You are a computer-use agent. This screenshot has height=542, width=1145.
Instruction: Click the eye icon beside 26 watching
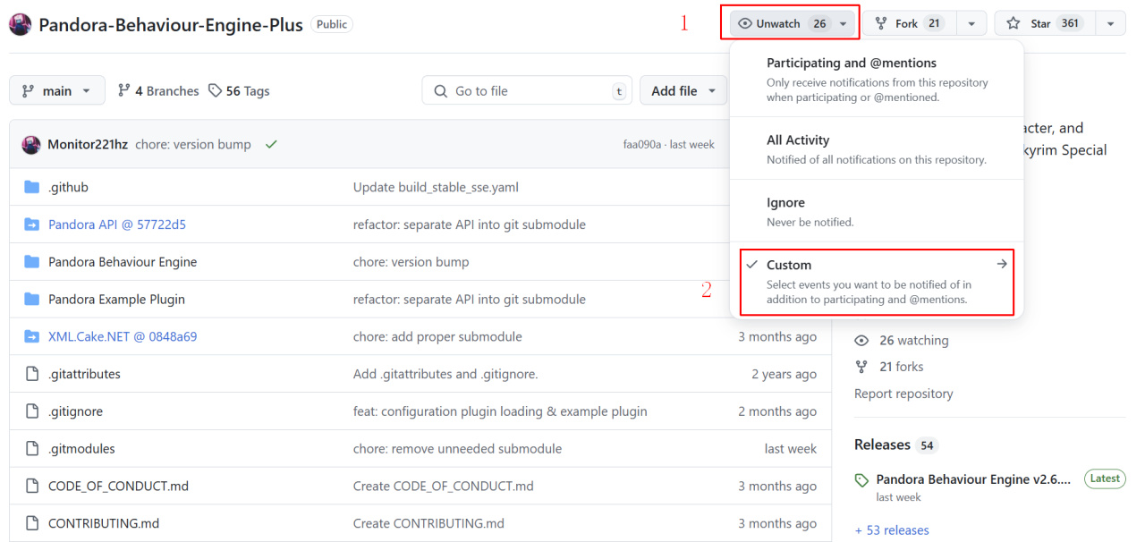(861, 341)
